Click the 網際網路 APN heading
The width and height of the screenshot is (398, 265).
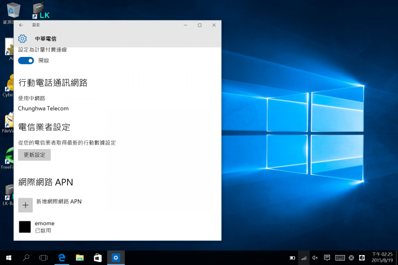(46, 182)
